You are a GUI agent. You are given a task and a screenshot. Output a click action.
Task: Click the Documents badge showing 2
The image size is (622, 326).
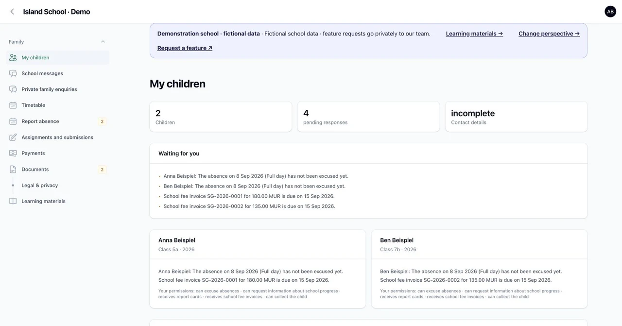coord(102,170)
